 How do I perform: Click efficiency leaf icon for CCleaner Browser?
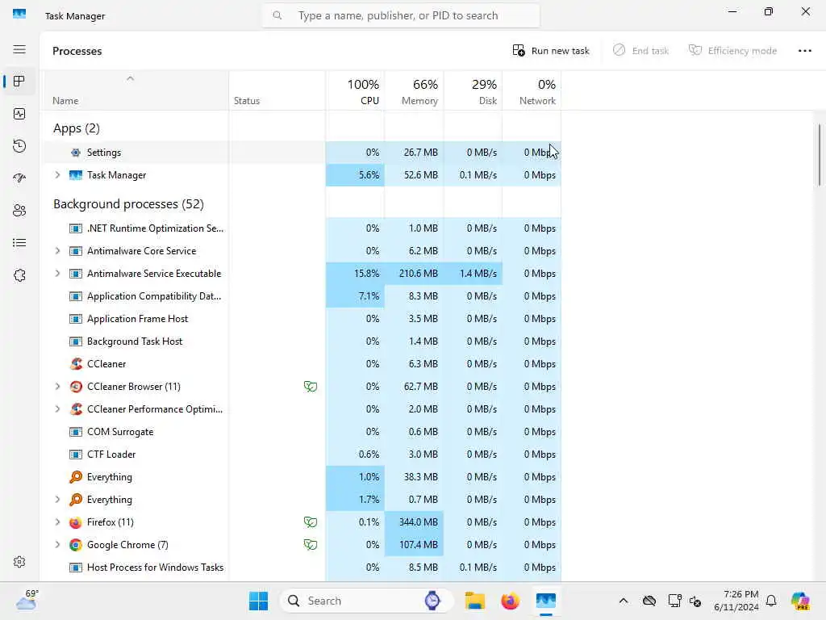[x=311, y=387]
